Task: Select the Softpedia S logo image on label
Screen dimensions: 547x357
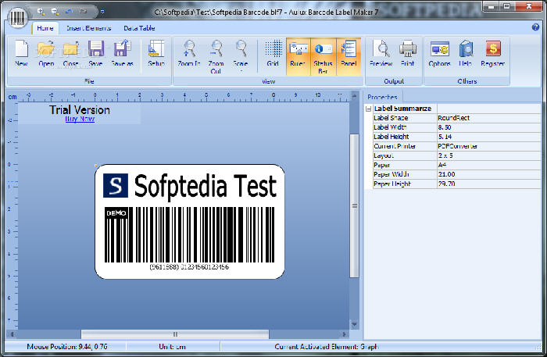Action: tap(116, 185)
